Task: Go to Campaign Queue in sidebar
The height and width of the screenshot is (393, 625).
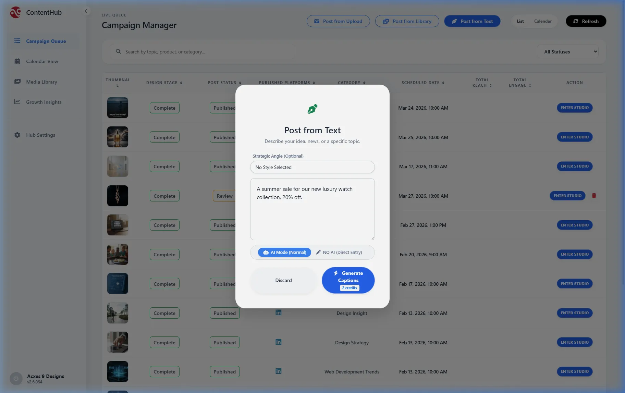Action: [46, 41]
